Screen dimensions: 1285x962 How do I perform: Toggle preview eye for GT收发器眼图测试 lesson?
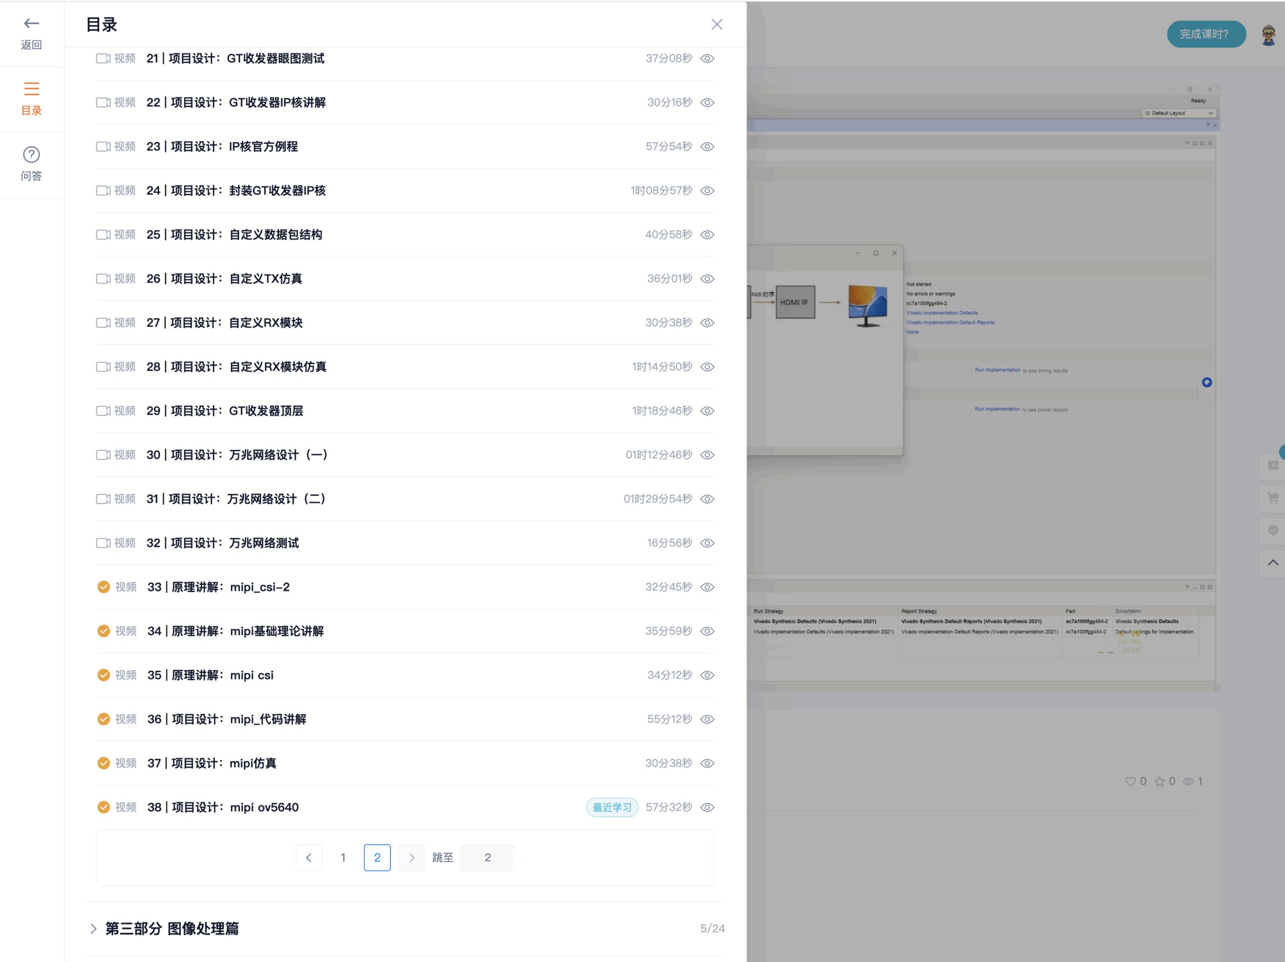pos(707,58)
